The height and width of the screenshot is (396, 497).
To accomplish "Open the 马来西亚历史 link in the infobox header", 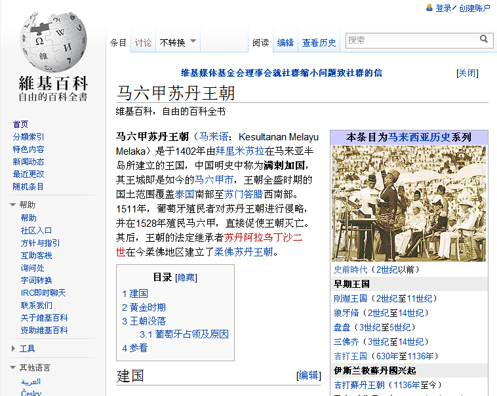I will pos(419,137).
